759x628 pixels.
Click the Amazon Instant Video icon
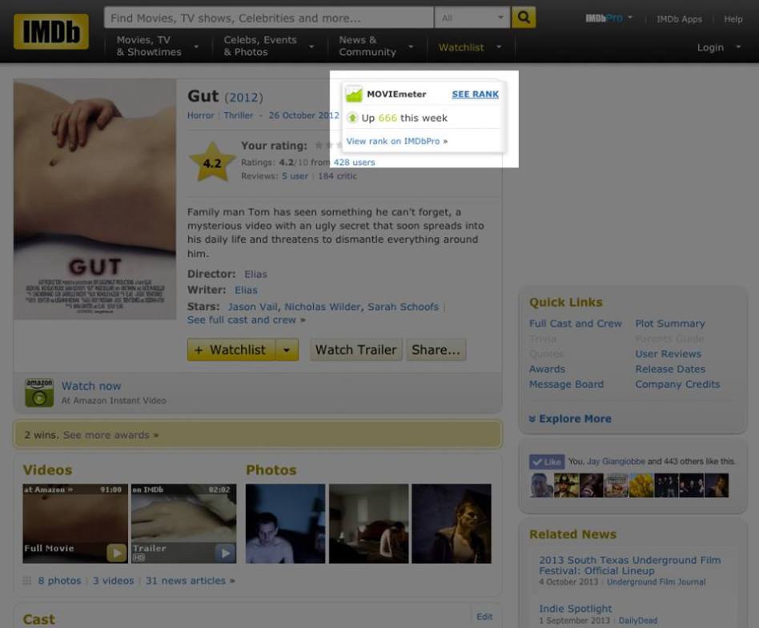pyautogui.click(x=39, y=392)
